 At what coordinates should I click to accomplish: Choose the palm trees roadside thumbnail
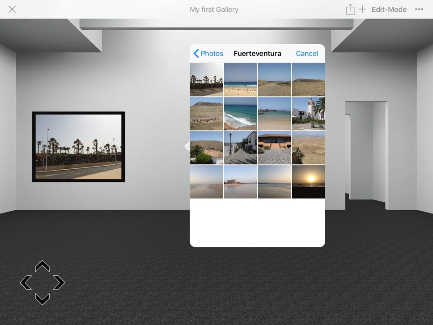point(206,79)
